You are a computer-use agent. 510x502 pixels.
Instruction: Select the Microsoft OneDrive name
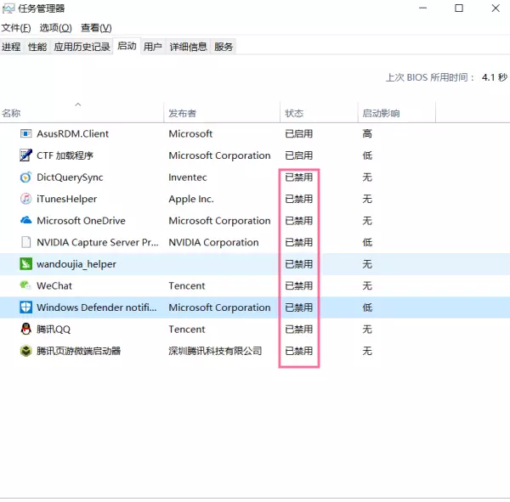[x=81, y=221]
